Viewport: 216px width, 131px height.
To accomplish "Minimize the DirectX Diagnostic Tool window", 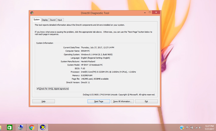I will click(145, 12).
